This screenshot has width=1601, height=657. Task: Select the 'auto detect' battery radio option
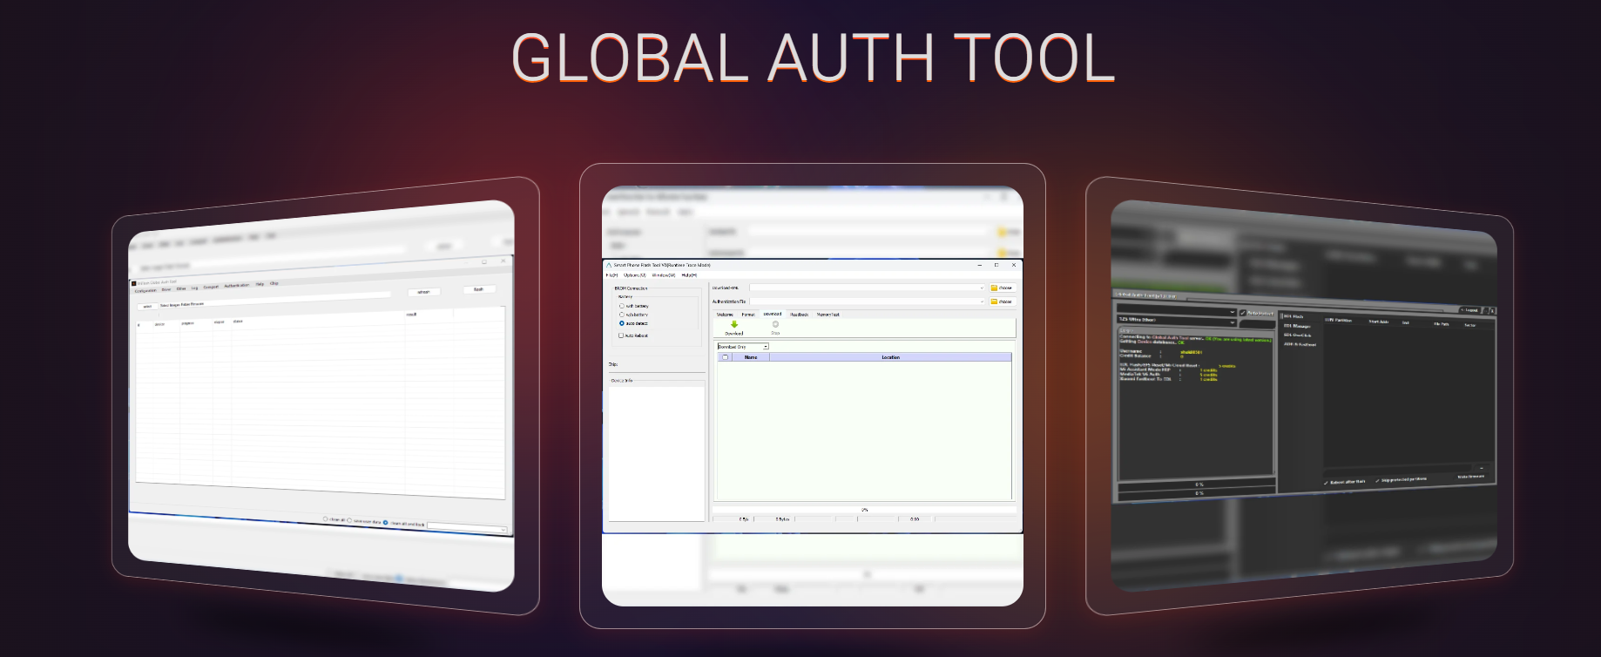(x=622, y=323)
